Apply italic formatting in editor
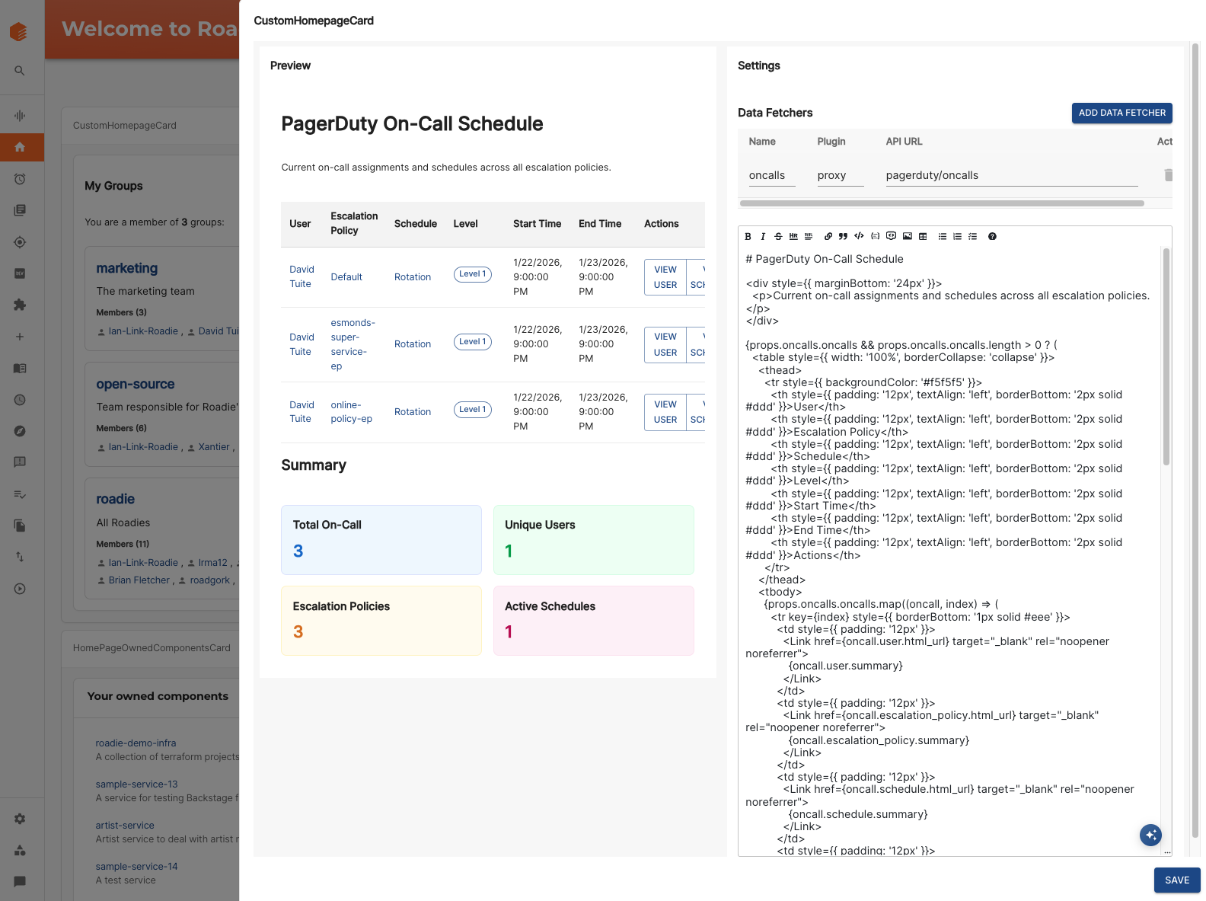Viewport: 1206px width, 901px height. [x=763, y=237]
